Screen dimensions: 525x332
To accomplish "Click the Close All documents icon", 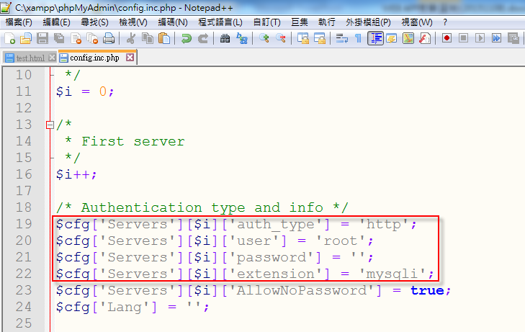I will [92, 38].
